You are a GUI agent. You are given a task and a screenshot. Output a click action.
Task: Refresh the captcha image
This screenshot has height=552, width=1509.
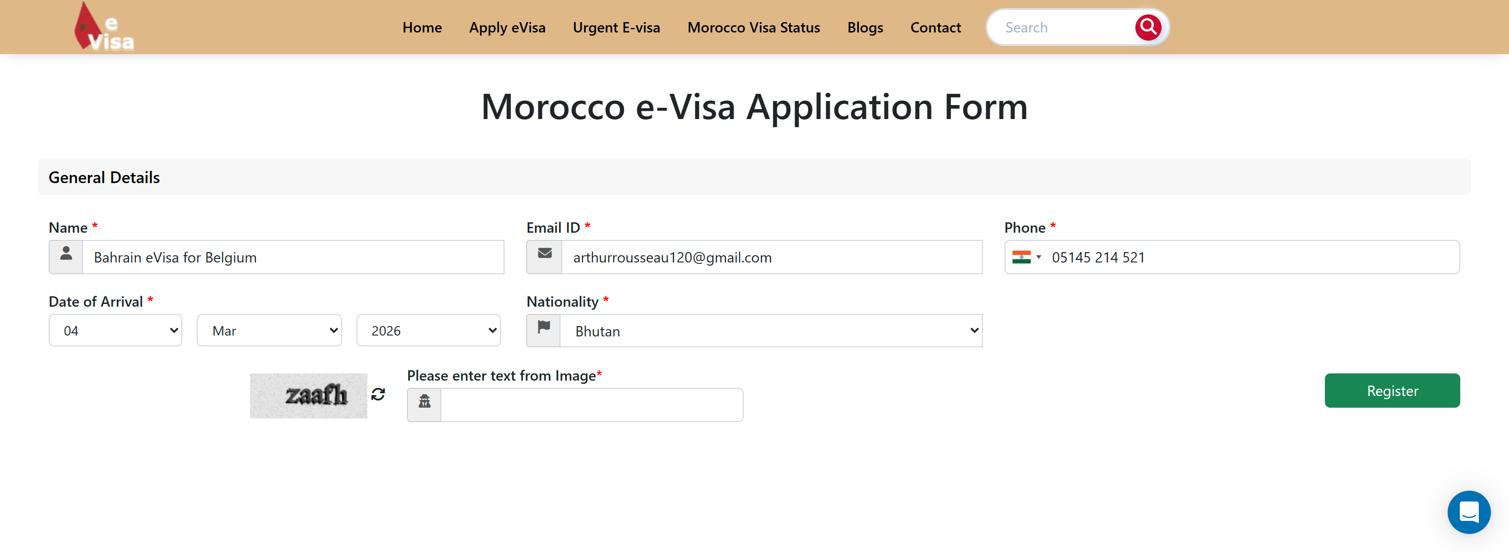click(x=379, y=395)
